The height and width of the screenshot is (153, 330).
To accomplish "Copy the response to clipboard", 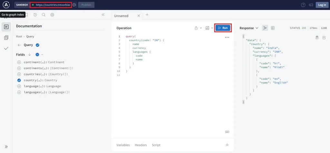I will 317,37.
